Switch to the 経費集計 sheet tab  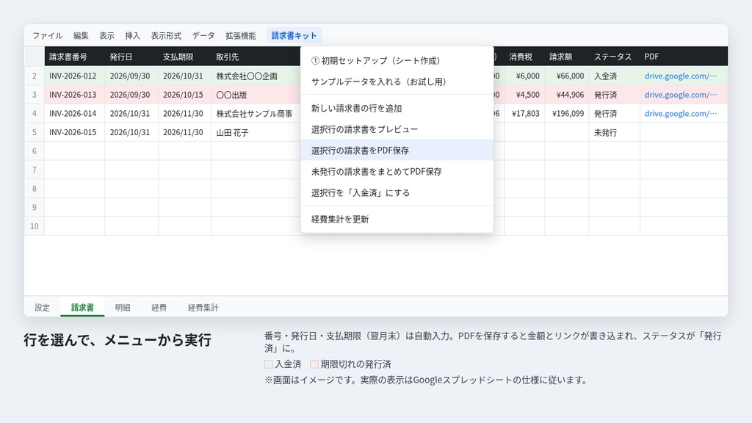tap(203, 308)
